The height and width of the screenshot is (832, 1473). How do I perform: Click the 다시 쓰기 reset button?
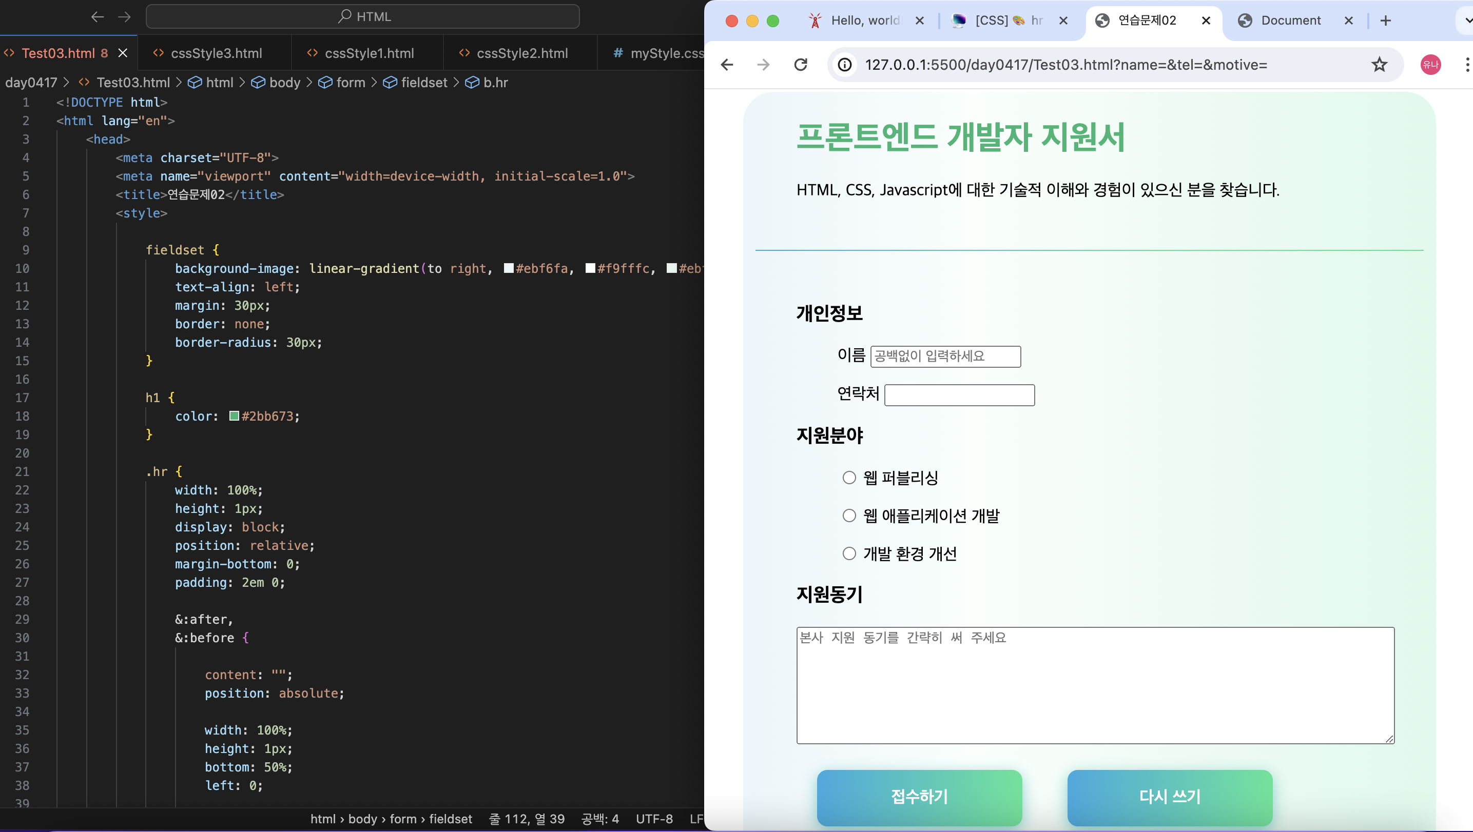[1169, 797]
